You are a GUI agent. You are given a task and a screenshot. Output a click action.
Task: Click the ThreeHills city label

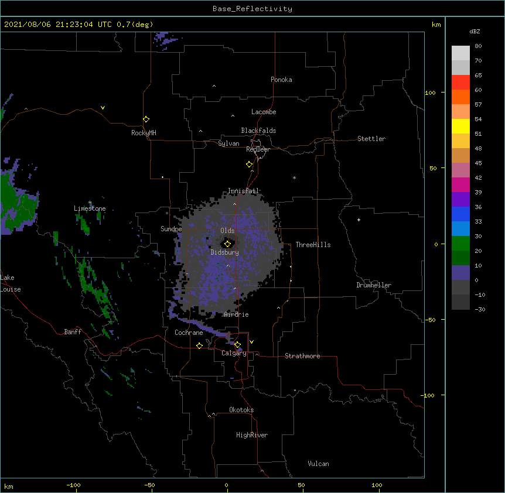pos(313,245)
